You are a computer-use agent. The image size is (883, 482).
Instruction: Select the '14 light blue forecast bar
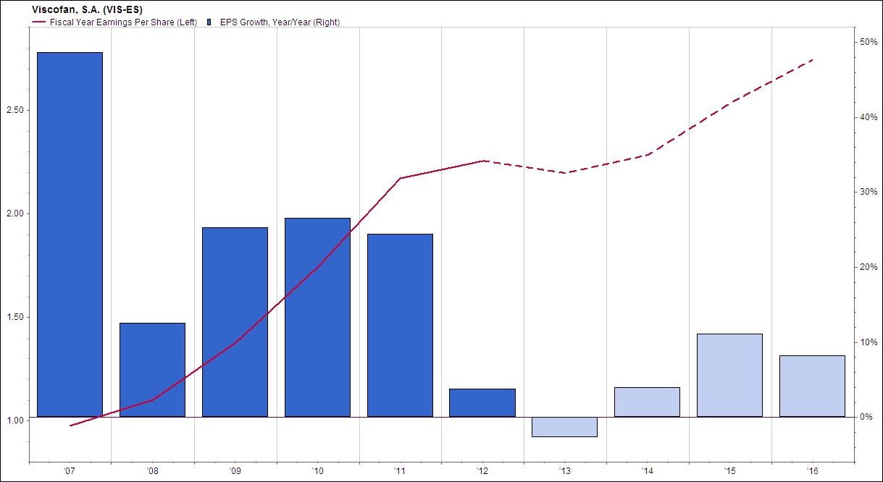click(x=647, y=402)
